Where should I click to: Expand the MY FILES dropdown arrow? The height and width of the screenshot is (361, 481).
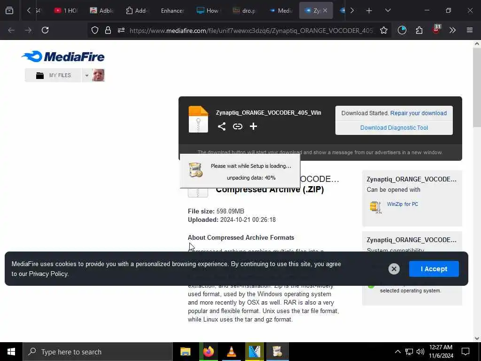tap(86, 75)
